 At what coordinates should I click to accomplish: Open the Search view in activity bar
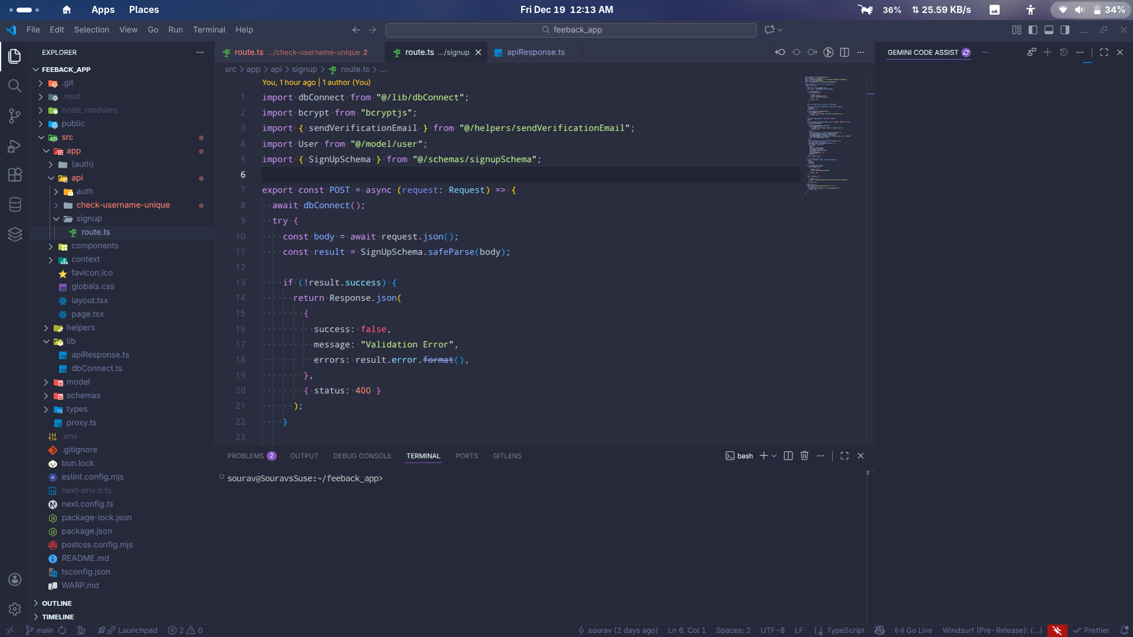[15, 86]
